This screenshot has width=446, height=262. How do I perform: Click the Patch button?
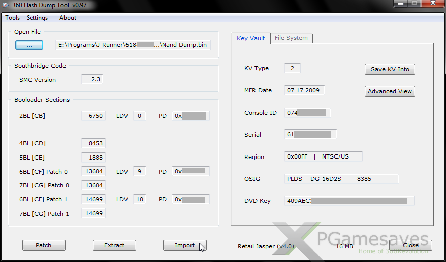[43, 245]
